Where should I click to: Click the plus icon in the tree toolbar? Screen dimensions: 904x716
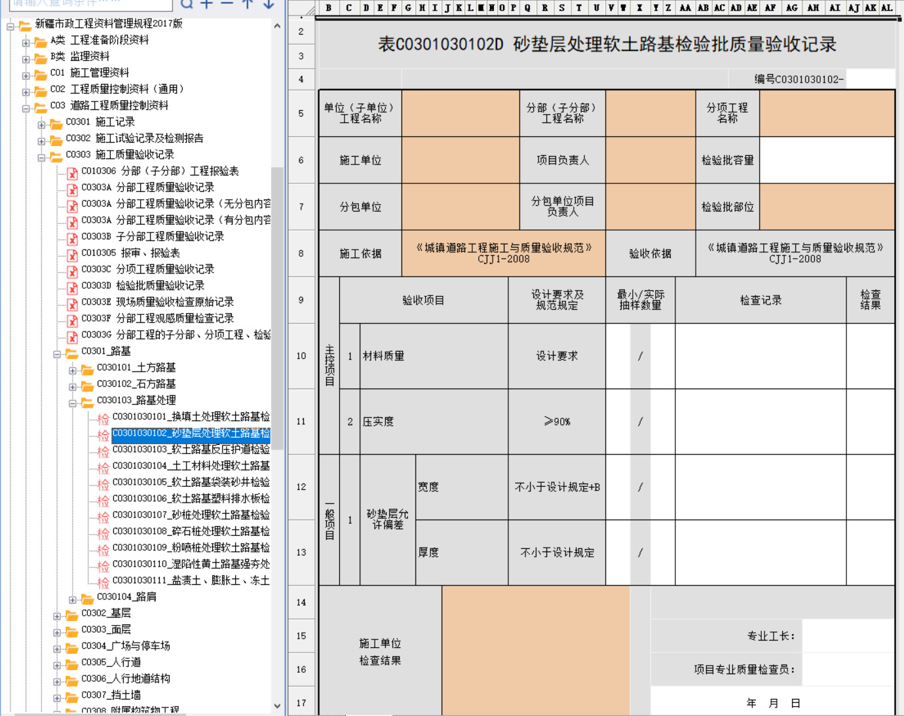point(207,3)
